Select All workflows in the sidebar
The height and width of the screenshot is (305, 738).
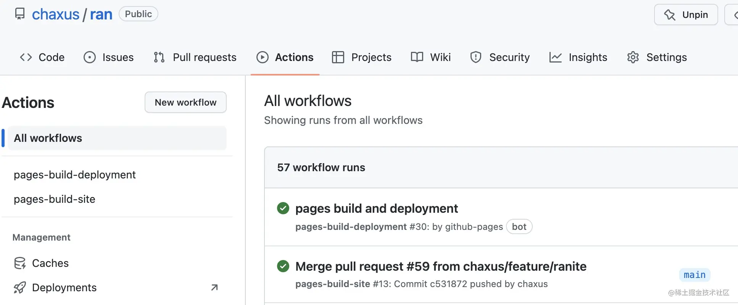click(x=117, y=138)
